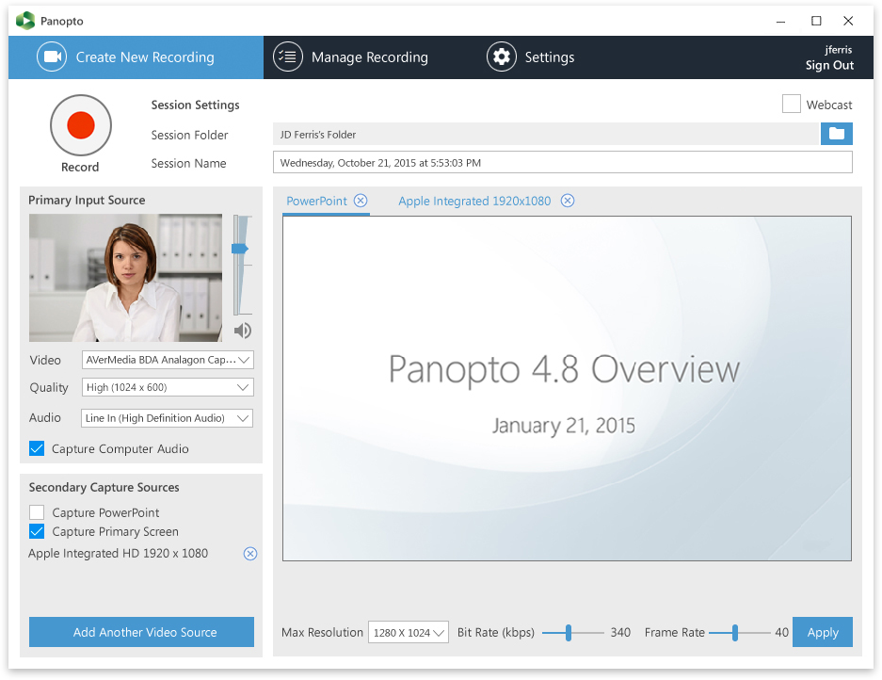This screenshot has width=882, height=680.
Task: Expand the Quality dropdown
Action: [168, 387]
